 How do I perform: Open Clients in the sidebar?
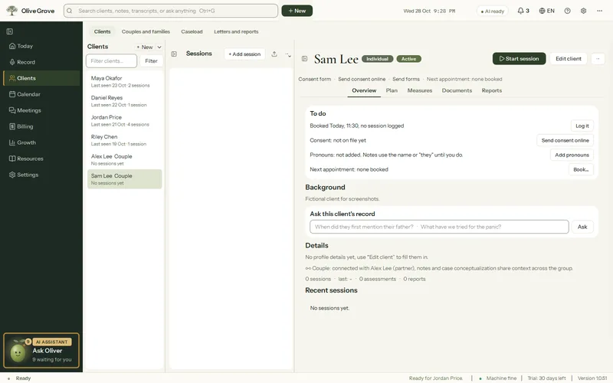pyautogui.click(x=41, y=78)
